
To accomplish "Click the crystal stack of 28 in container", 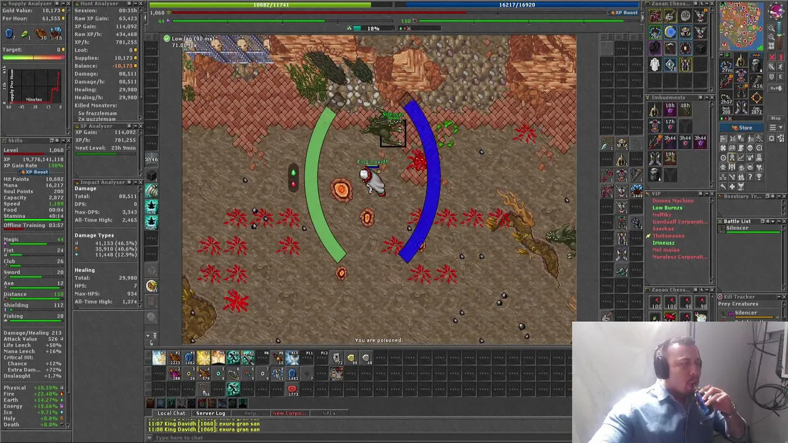I will (x=670, y=64).
